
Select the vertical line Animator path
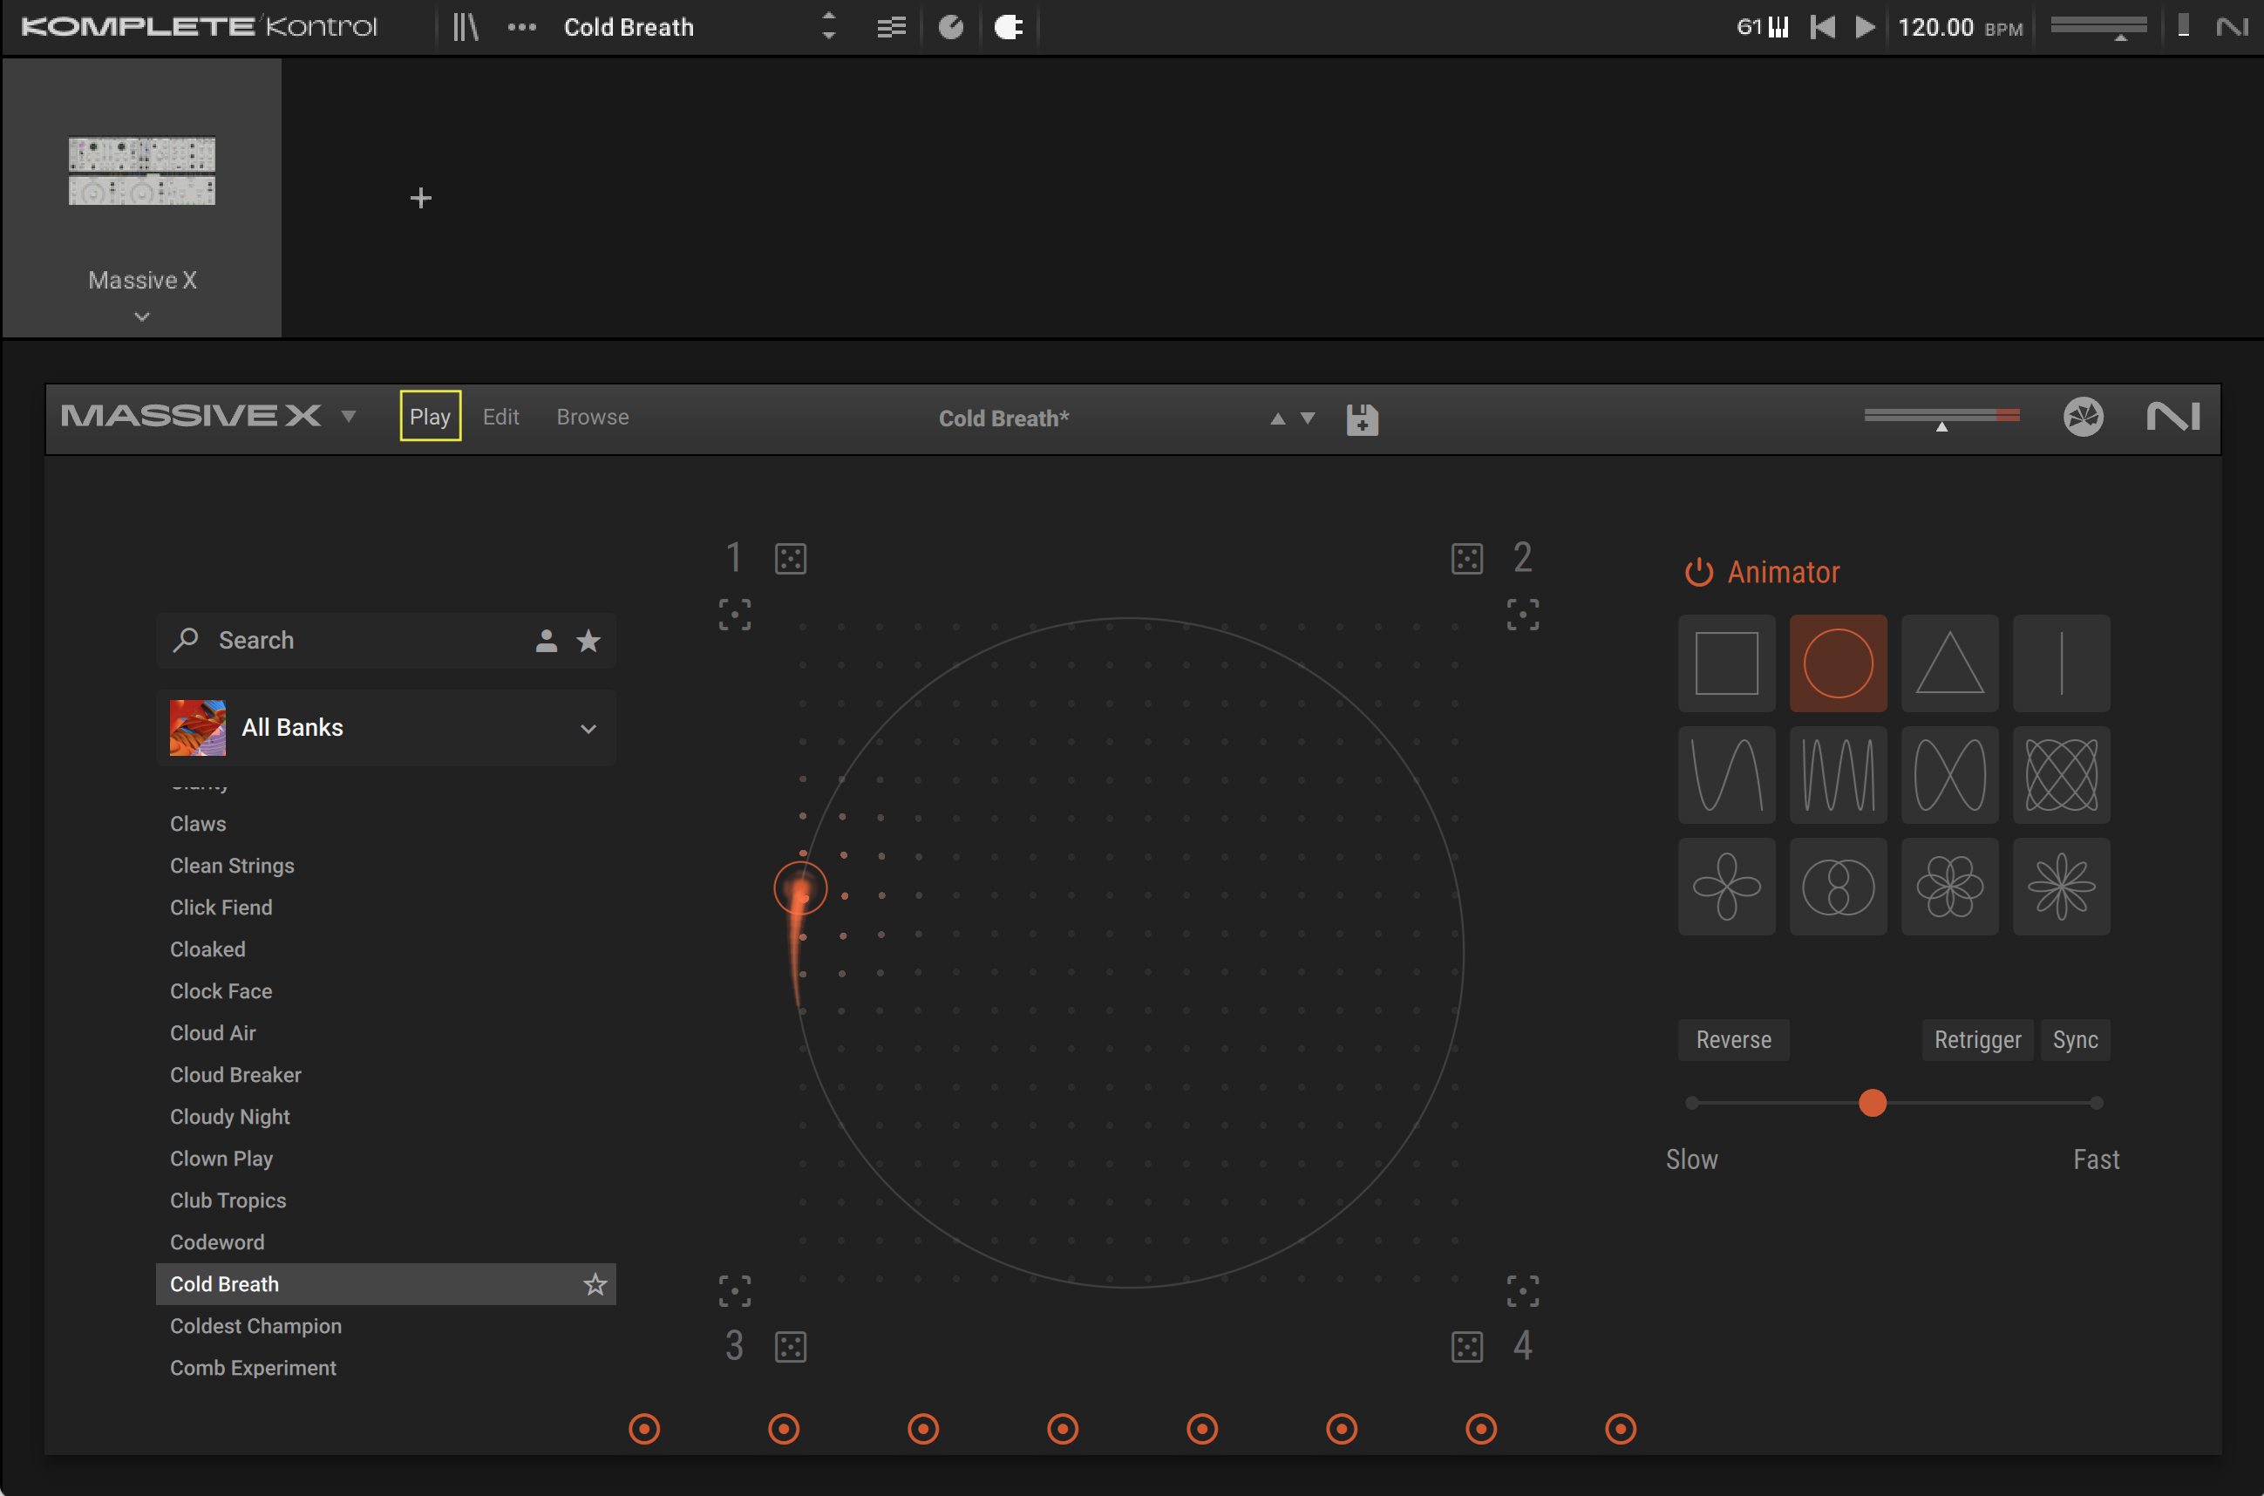pos(2062,663)
